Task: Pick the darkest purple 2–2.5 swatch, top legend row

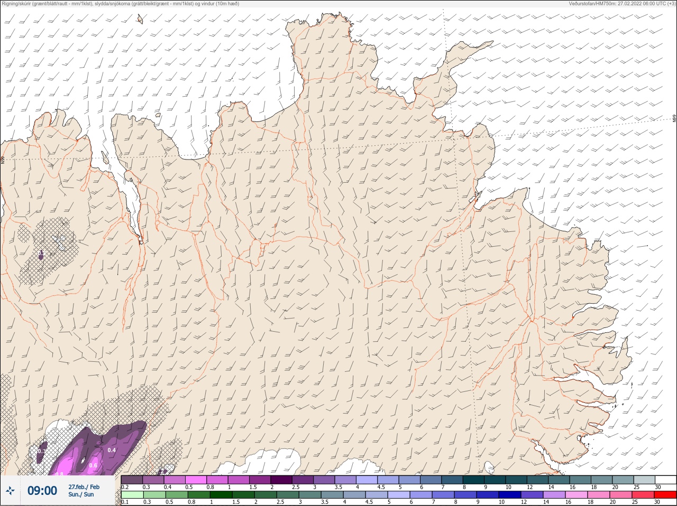Action: [282, 480]
